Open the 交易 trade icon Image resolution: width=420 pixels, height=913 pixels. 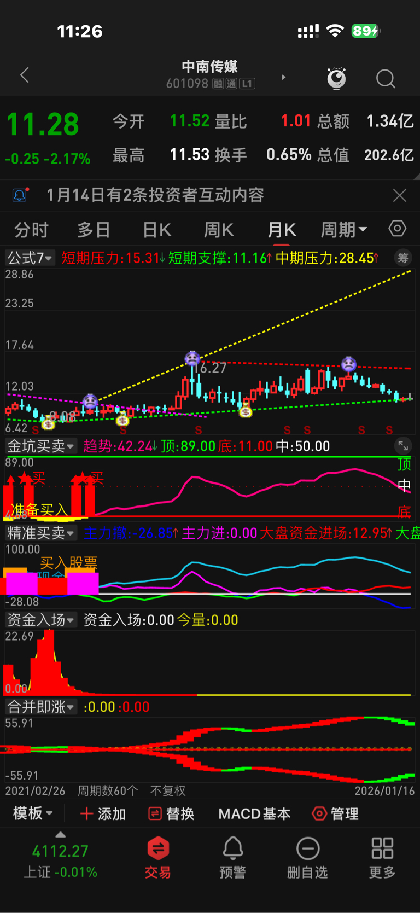click(x=158, y=857)
